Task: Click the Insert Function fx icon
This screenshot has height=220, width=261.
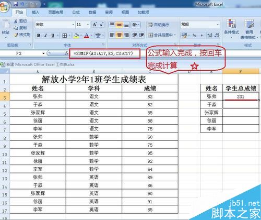Action: click(x=66, y=53)
